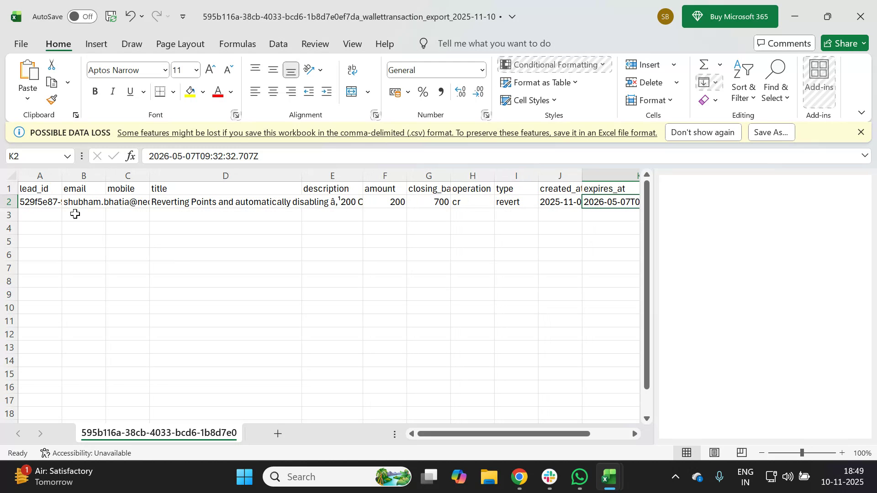877x493 pixels.
Task: Click the Don't show again button
Action: click(703, 132)
